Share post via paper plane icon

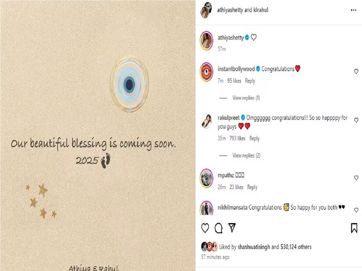(x=232, y=228)
